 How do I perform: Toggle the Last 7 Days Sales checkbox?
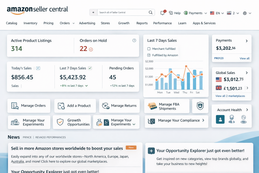click(90, 68)
